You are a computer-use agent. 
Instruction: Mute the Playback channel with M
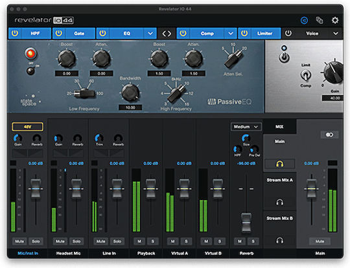click(x=139, y=241)
